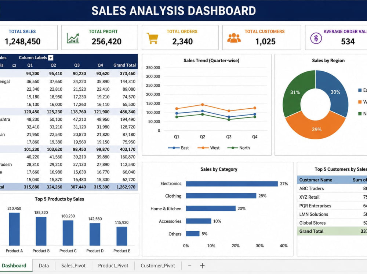367x274 pixels.
Task: Click the Electronics bar in Sales by Category
Action: point(232,184)
